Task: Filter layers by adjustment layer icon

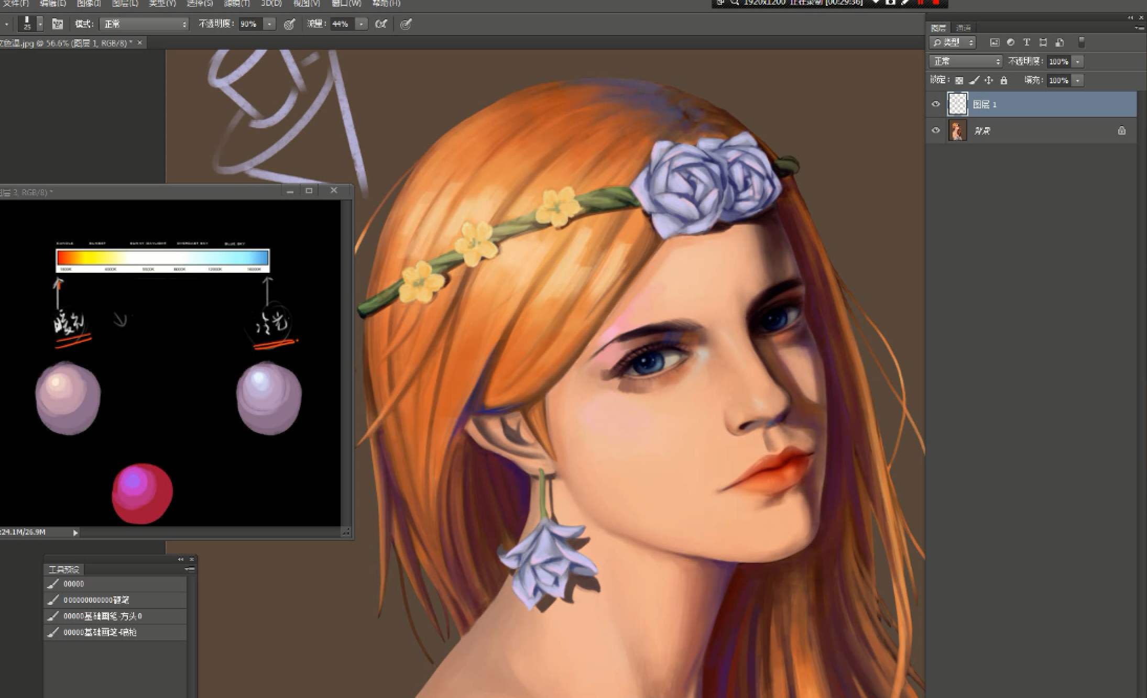Action: tap(1010, 42)
